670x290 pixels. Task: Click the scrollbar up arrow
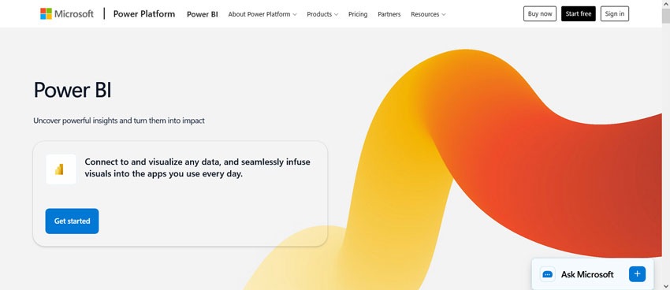[666, 4]
